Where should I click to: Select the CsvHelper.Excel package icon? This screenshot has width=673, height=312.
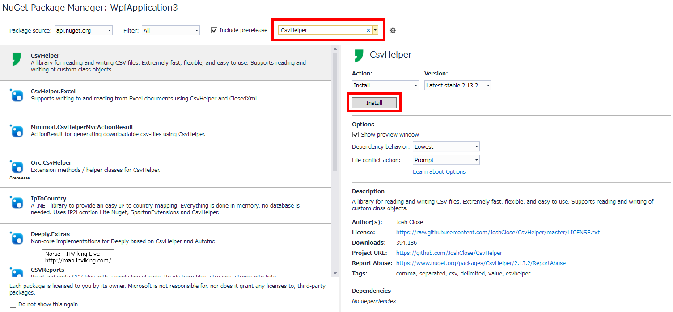[x=17, y=95]
